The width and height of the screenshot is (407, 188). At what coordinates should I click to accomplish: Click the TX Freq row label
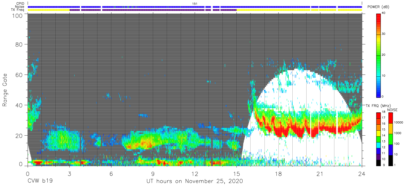(18, 10)
